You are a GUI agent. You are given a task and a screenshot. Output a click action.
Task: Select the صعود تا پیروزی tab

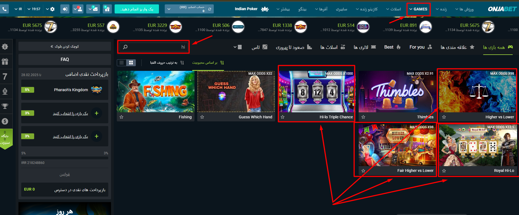click(x=294, y=47)
